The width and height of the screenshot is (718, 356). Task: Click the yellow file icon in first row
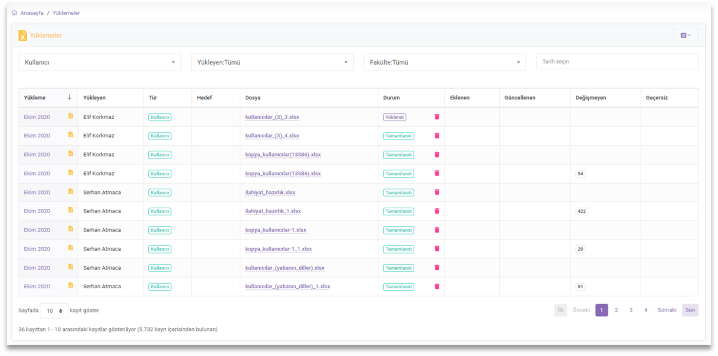71,116
